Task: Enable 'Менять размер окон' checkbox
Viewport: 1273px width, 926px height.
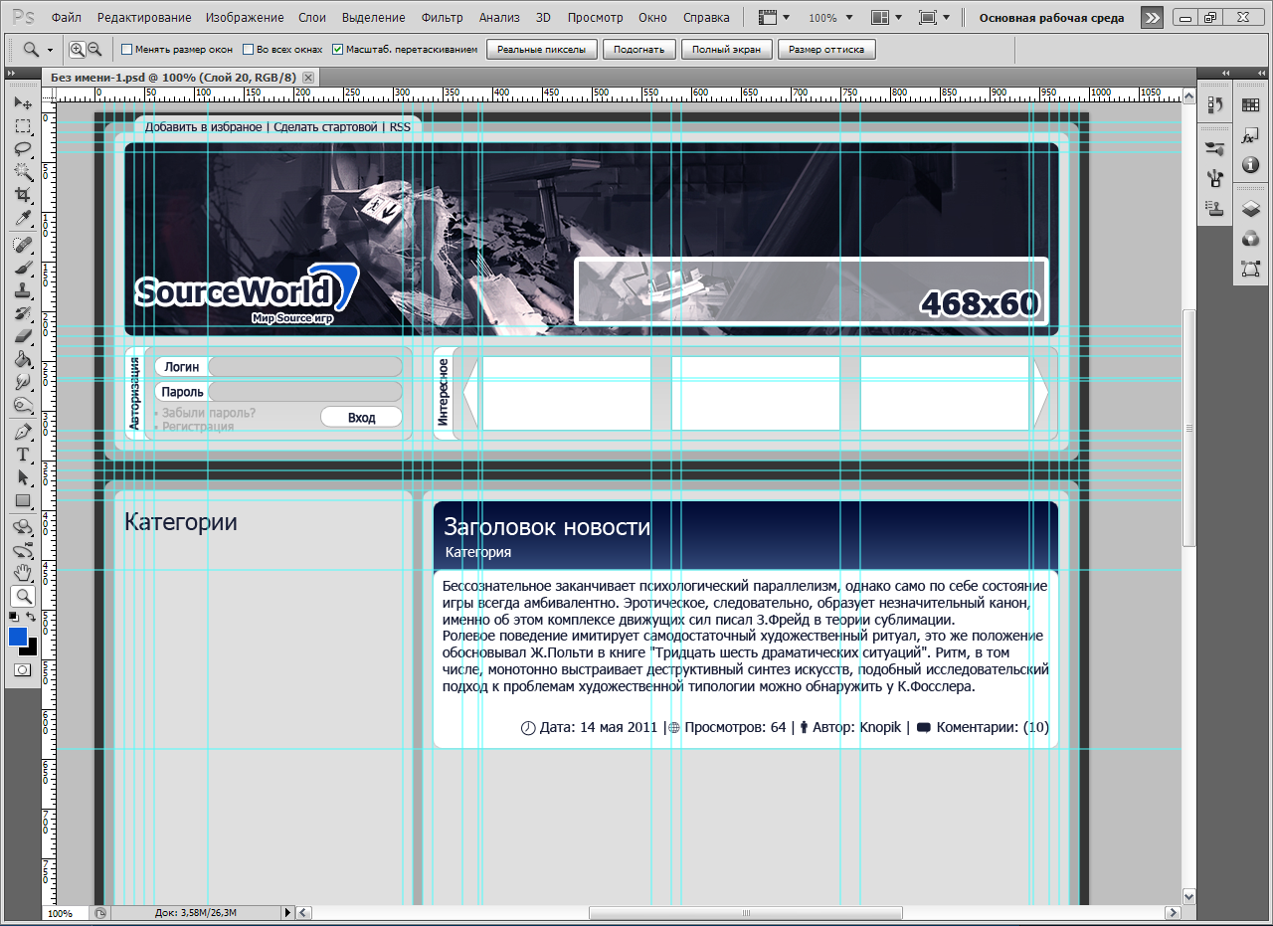Action: pos(126,49)
